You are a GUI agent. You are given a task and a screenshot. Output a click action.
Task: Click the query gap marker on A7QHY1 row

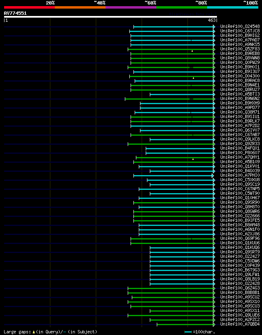coord(193,159)
